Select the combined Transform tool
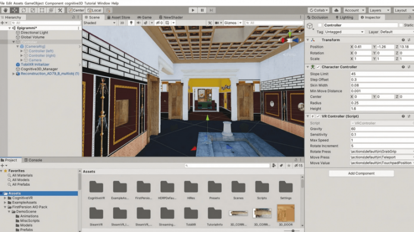The image size is (414, 232). coord(51,10)
